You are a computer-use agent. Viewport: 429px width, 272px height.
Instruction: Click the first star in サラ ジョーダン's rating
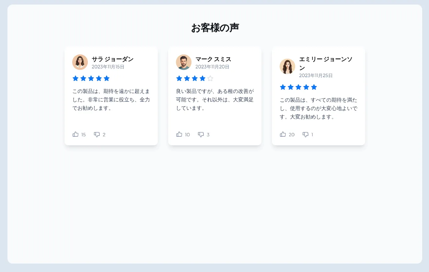click(75, 78)
